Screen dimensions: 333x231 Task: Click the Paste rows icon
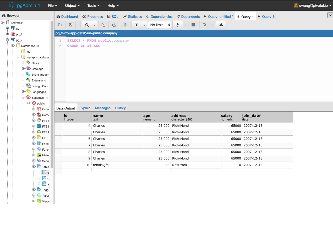pos(113,25)
